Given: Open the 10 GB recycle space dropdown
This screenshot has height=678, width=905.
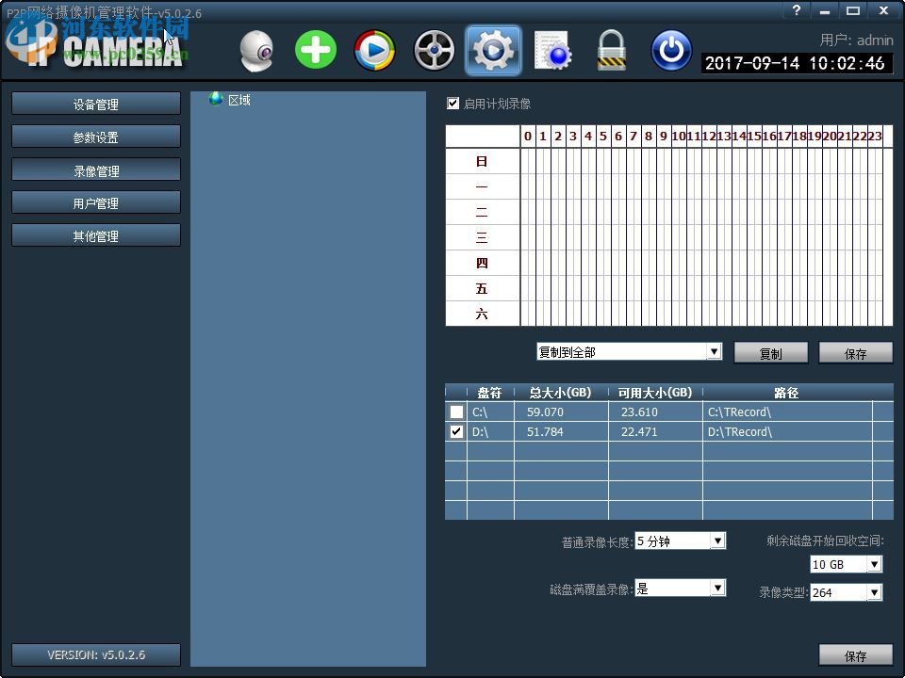Looking at the screenshot, I should click(847, 564).
